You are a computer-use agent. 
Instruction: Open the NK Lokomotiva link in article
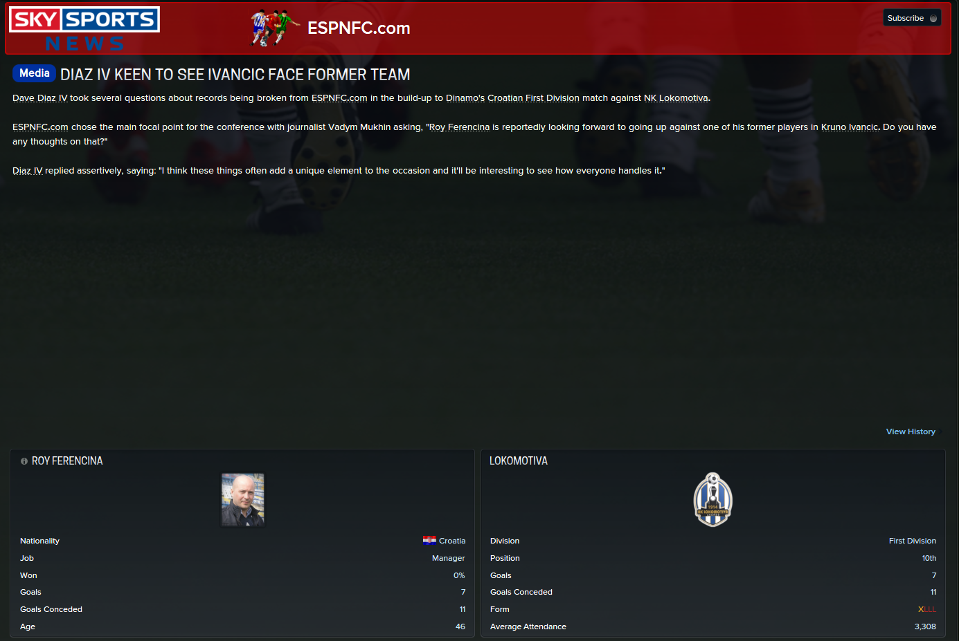(x=676, y=98)
